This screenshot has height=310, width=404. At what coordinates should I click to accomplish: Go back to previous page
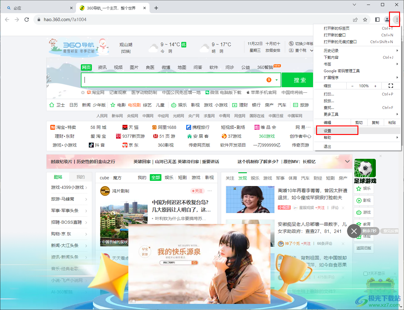pos(7,20)
